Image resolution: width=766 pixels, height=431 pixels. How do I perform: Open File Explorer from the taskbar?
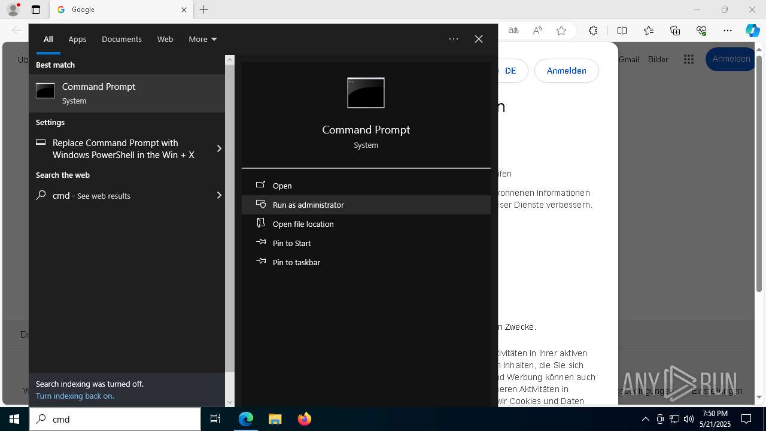click(275, 419)
